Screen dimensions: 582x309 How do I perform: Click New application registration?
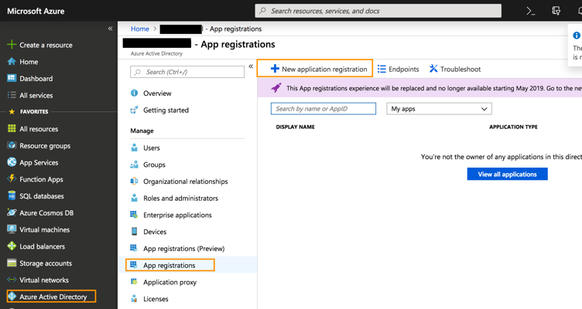point(318,69)
